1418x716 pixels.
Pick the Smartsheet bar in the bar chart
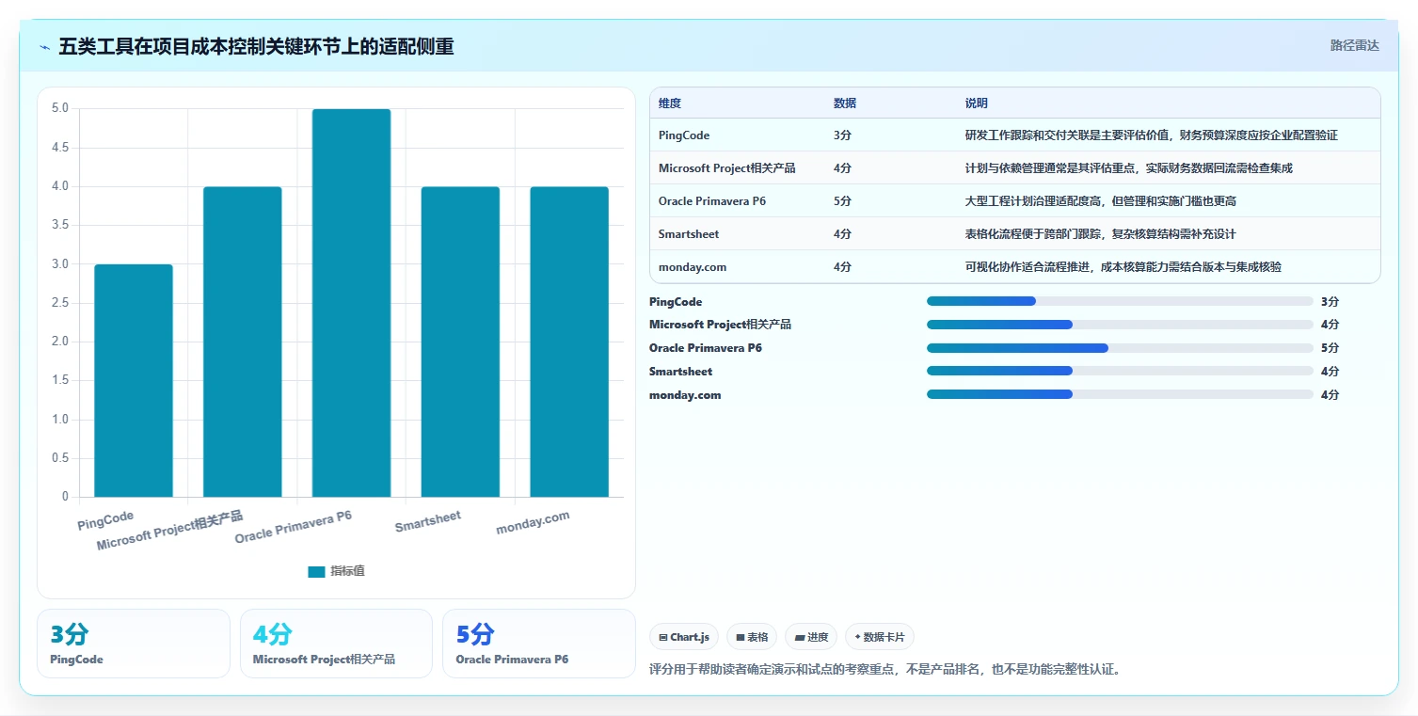tap(460, 342)
